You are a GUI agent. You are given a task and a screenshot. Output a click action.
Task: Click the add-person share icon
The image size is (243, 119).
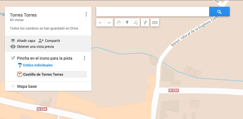[x=41, y=41]
